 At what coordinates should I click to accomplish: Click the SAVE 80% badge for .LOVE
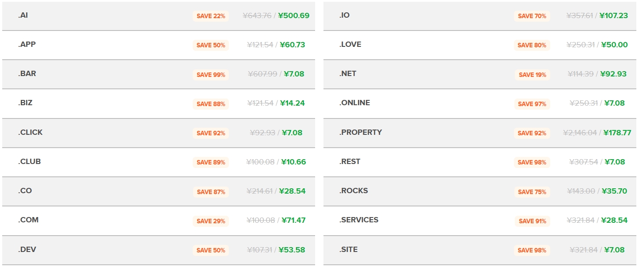pos(532,45)
